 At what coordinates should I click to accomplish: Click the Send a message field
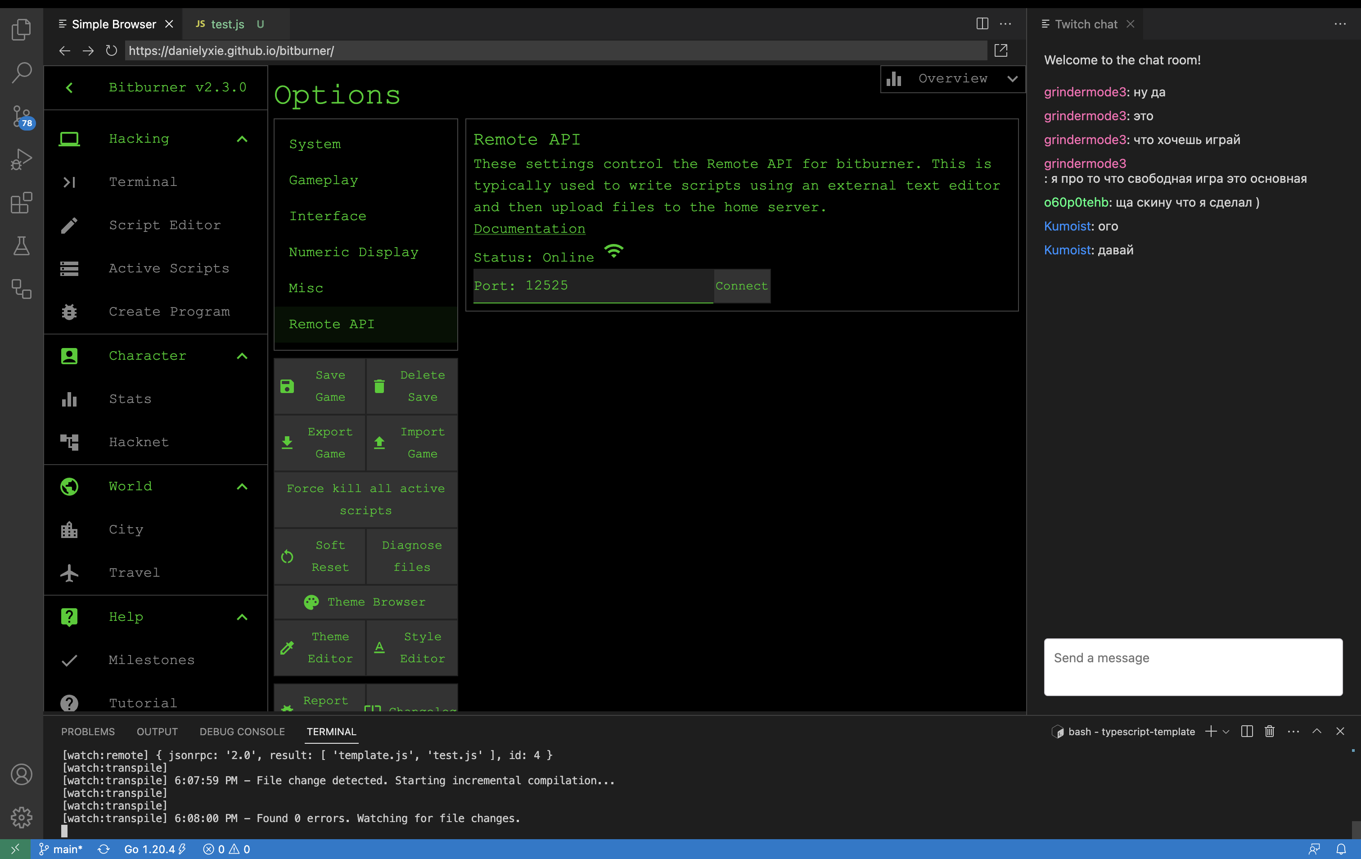(1193, 667)
